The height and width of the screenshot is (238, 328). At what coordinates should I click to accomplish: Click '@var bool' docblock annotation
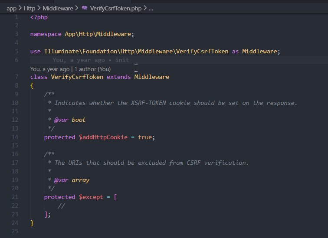[x=70, y=120]
